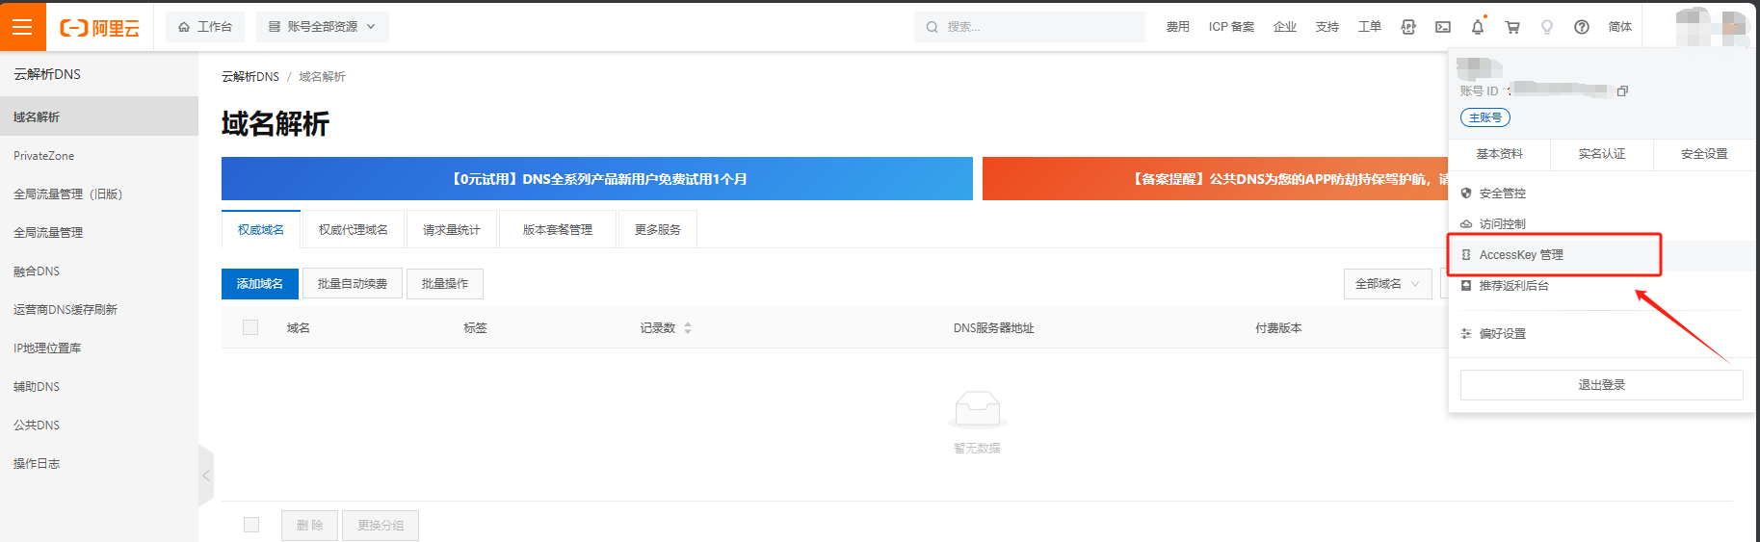This screenshot has width=1760, height=542.
Task: Open 基本资料 in account panel
Action: point(1499,154)
